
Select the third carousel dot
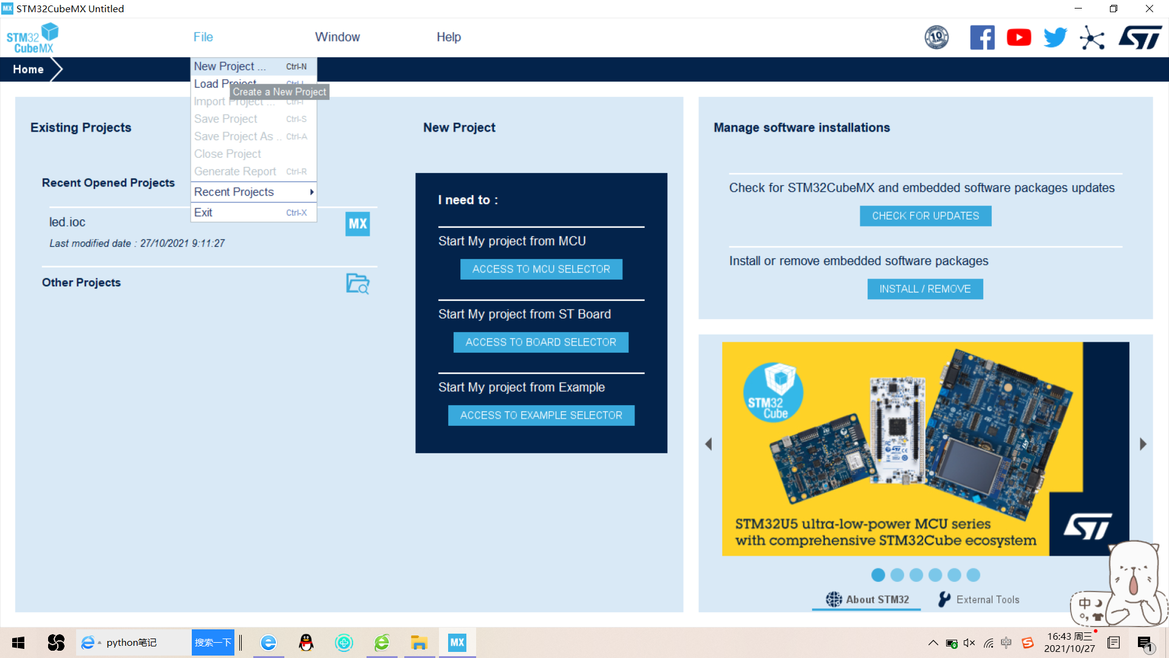point(916,575)
